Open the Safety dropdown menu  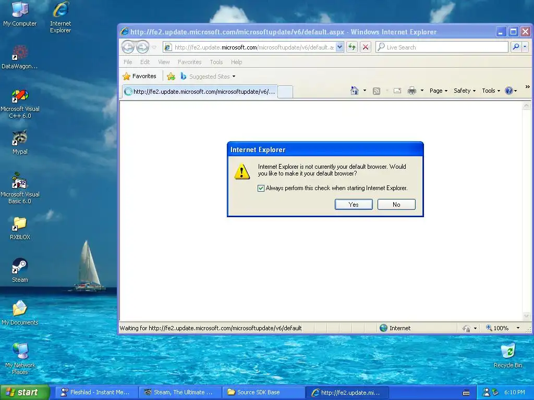tap(465, 91)
